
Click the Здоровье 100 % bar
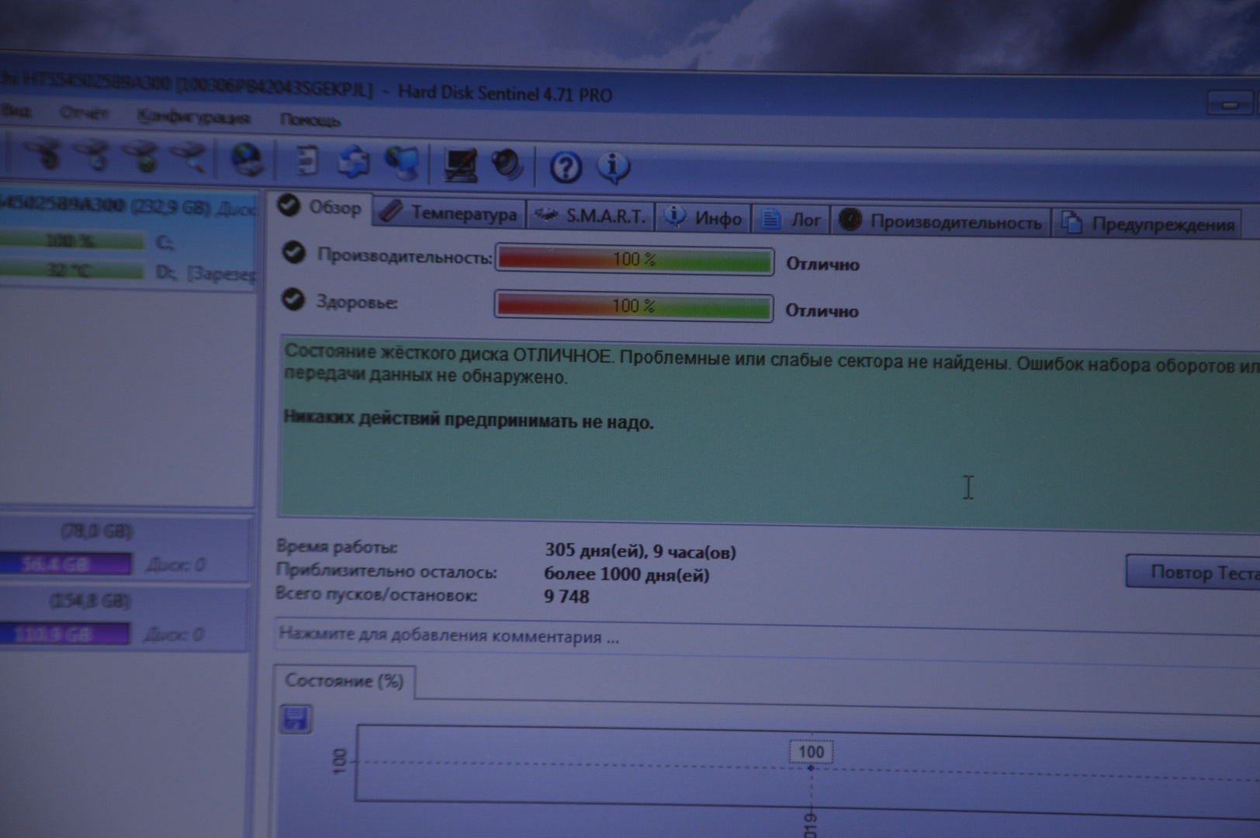[x=633, y=306]
